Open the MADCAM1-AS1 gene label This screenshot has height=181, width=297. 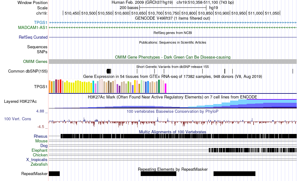click(33, 27)
